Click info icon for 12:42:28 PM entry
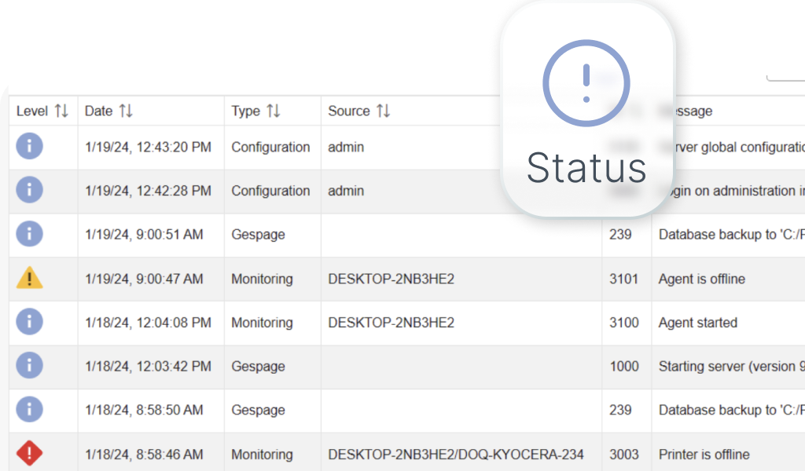 (29, 190)
